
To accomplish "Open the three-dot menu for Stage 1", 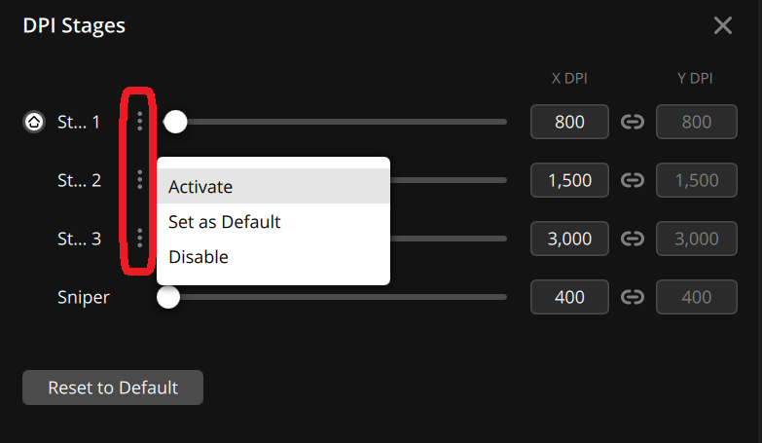I will click(140, 122).
